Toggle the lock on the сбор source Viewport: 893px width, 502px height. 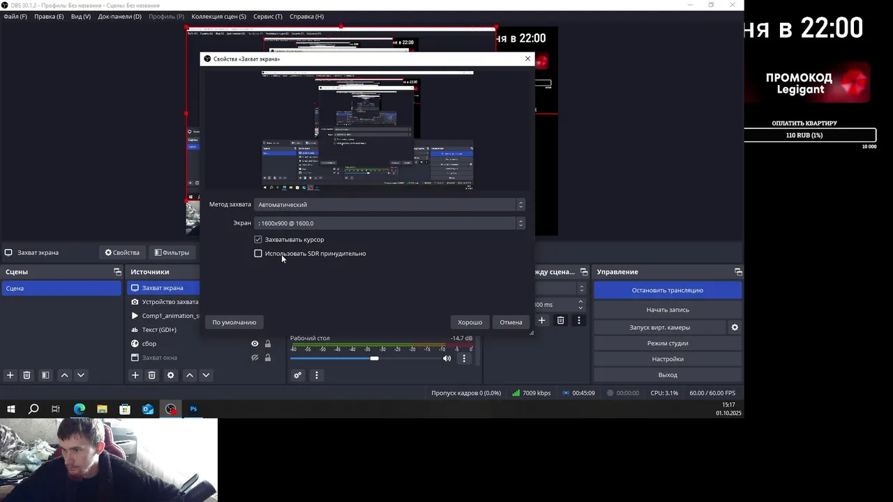point(267,344)
